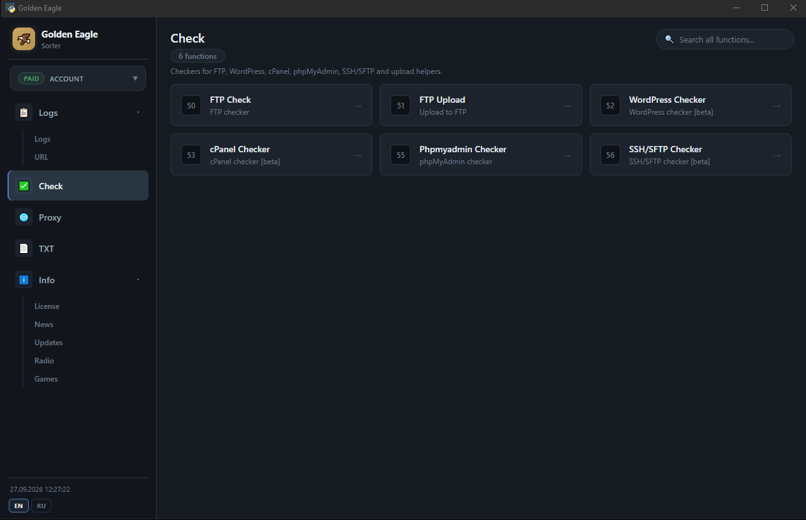
Task: Open the Updates page
Action: [49, 343]
